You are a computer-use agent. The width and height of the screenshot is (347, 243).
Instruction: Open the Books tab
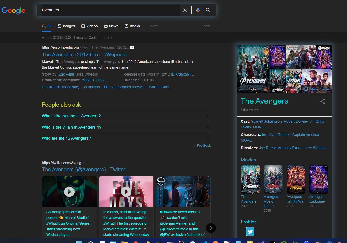click(132, 26)
